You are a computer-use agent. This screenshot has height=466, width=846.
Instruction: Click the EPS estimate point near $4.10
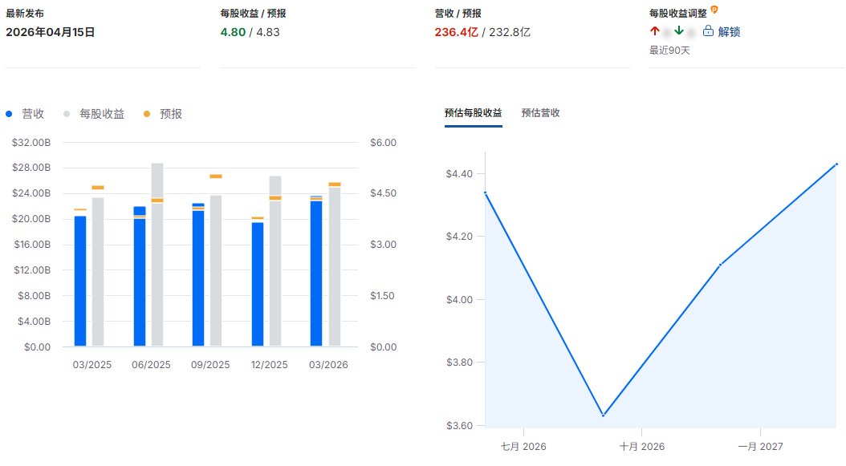click(x=720, y=265)
